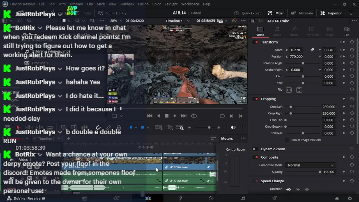Zoom in timeline with the plus button
Screen dimensions: 359x202
(218, 128)
